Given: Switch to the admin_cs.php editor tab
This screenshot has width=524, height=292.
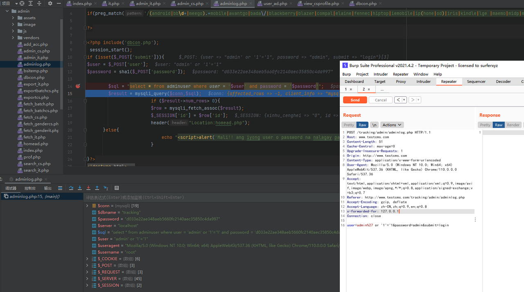Looking at the screenshot, I should click(187, 4).
